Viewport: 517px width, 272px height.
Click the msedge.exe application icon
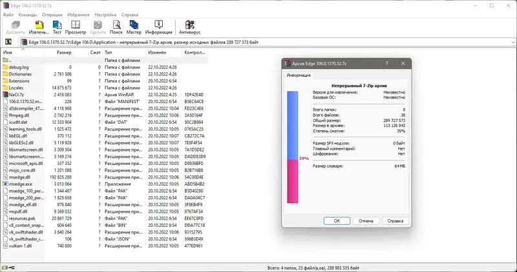pyautogui.click(x=5, y=184)
